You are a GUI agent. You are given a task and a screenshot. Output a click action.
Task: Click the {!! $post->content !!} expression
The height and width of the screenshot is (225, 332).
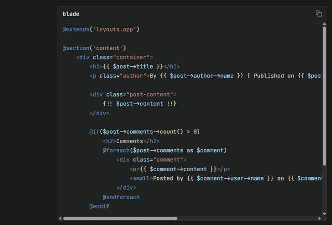coord(140,104)
